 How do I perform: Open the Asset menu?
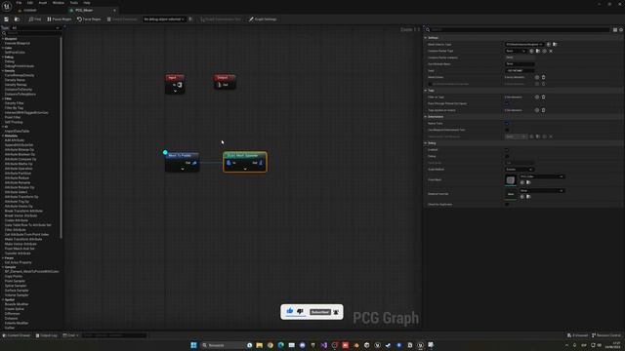click(x=43, y=3)
